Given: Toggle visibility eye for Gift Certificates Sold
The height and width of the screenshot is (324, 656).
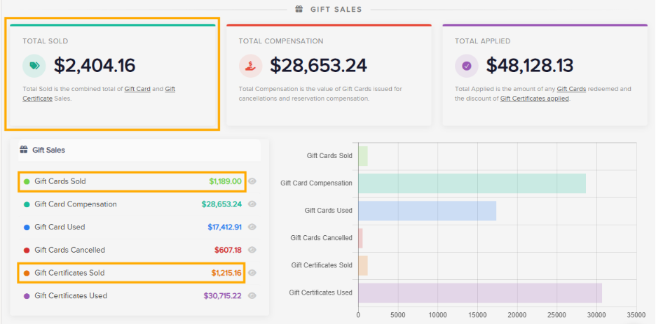Looking at the screenshot, I should pos(252,273).
